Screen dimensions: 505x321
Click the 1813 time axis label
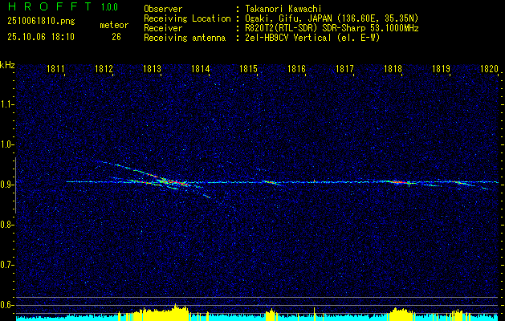(x=153, y=68)
